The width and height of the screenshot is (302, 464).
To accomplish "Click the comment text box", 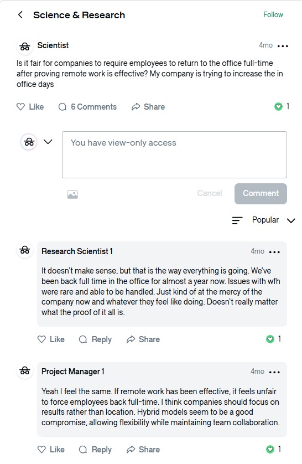I will tap(174, 155).
